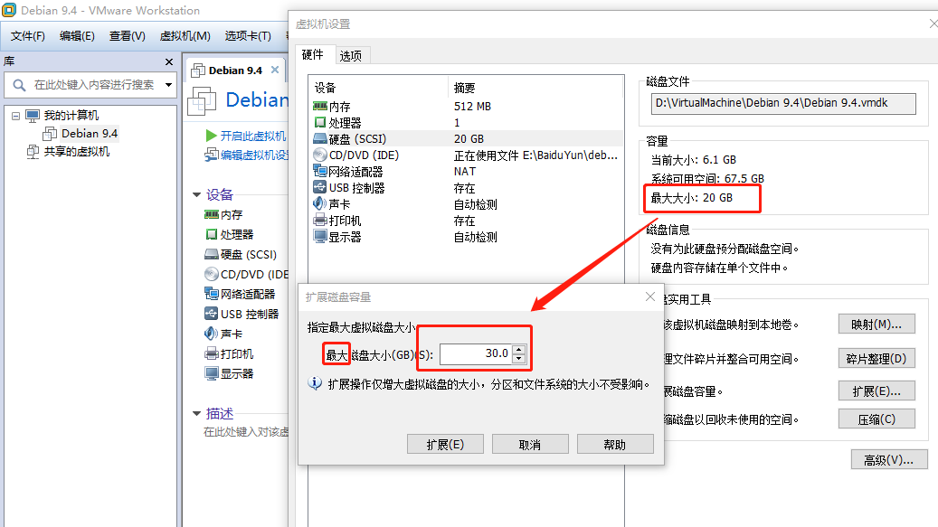
Task: Open the 文件(F) menu
Action: coord(27,36)
